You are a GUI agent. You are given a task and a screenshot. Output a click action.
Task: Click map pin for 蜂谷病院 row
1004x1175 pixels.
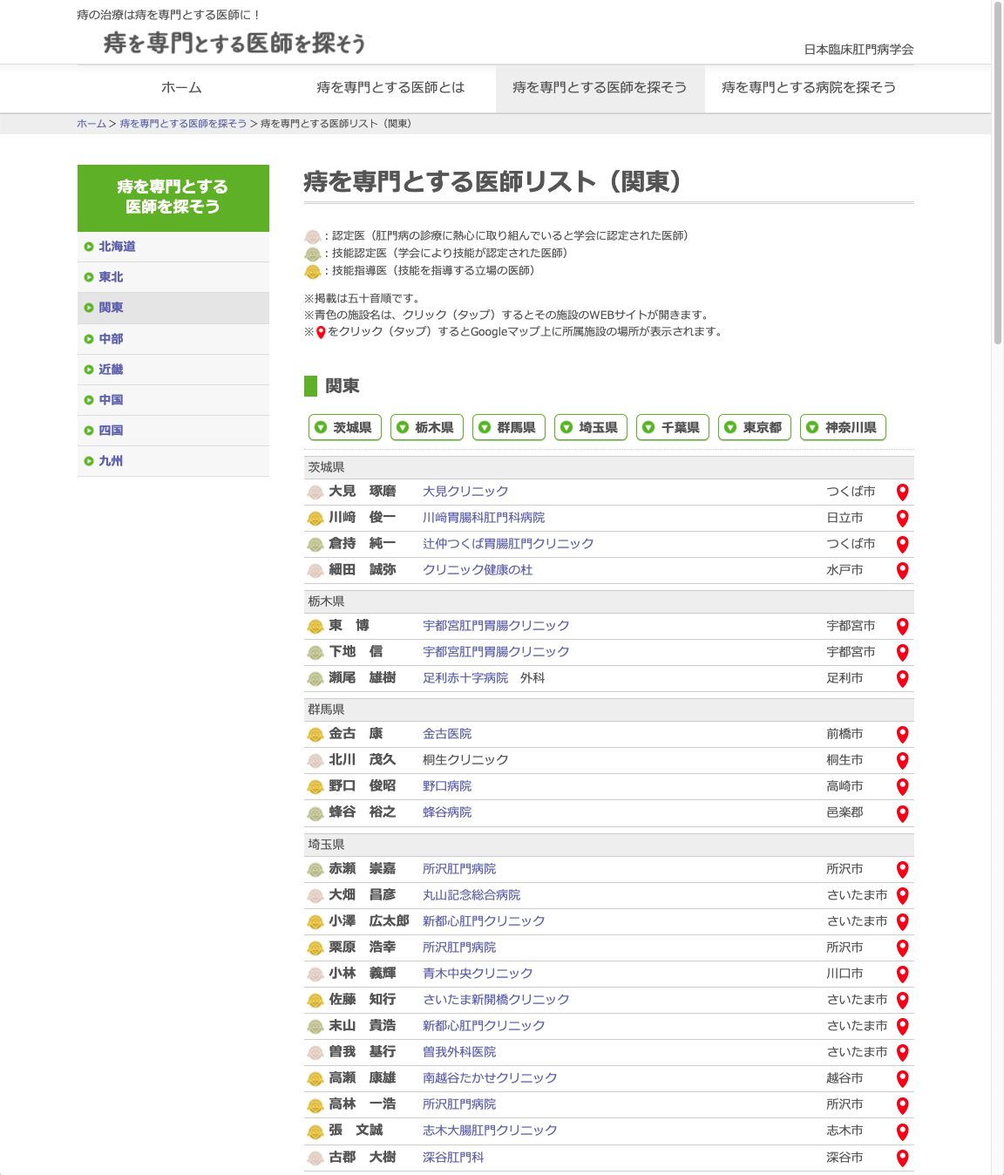tap(902, 812)
